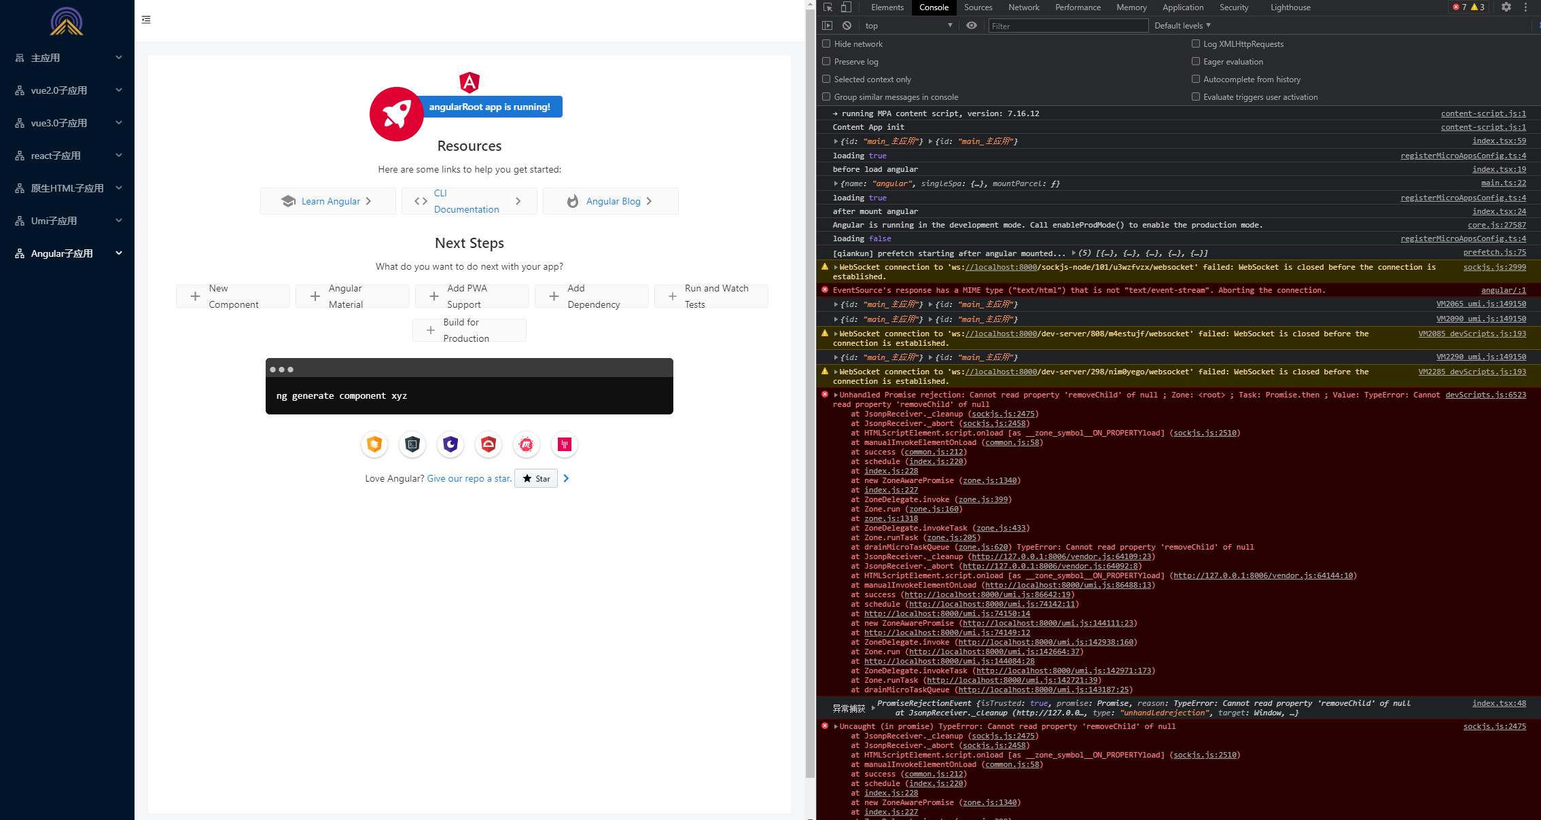Open the Memory tab
This screenshot has width=1541, height=820.
tap(1131, 7)
